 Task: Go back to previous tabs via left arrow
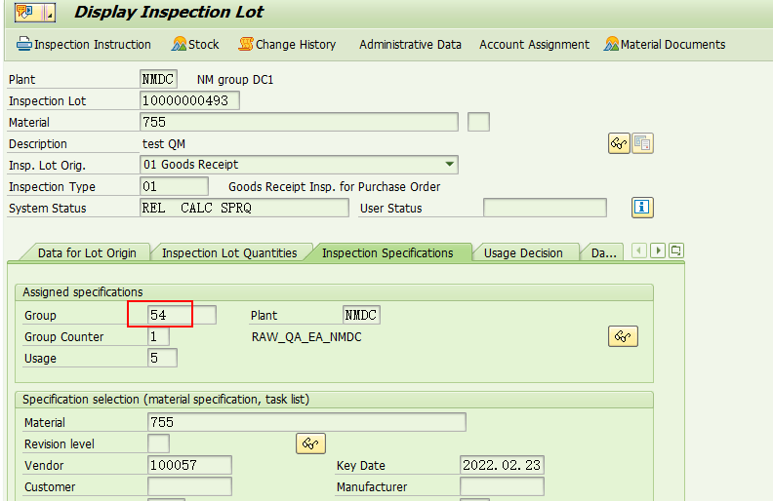point(639,250)
